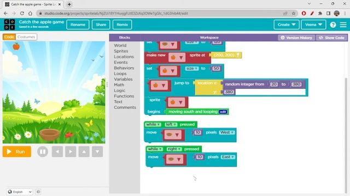Click the random integer upper value 380
This screenshot has width=350, height=196.
pyautogui.click(x=296, y=84)
